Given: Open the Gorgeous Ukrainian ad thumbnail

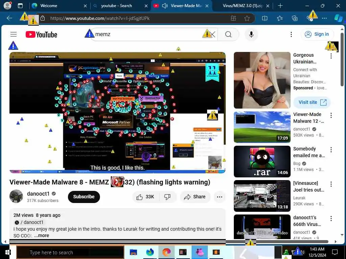Looking at the screenshot, I should pos(262,80).
